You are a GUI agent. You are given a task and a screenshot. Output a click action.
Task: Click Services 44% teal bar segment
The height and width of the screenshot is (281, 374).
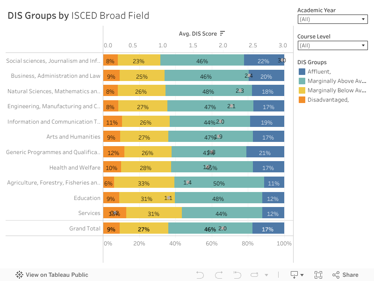point(222,213)
